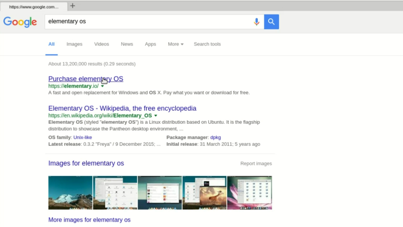The height and width of the screenshot is (227, 403).
Task: Switch to the Images tab
Action: (74, 44)
